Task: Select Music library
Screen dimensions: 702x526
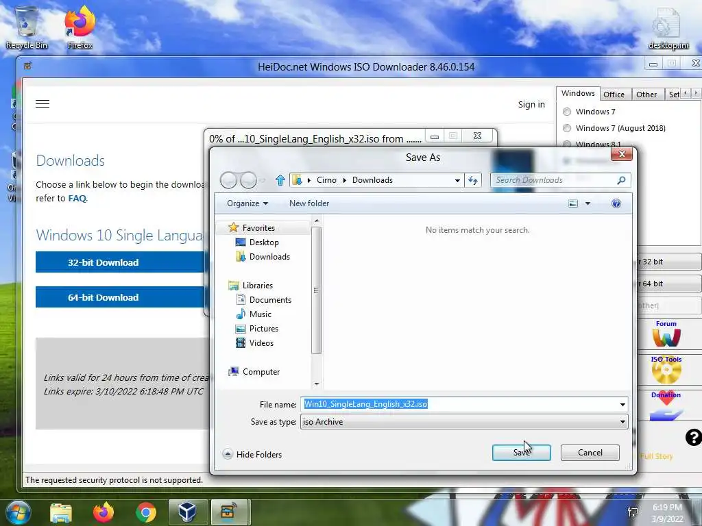Action: [254, 314]
